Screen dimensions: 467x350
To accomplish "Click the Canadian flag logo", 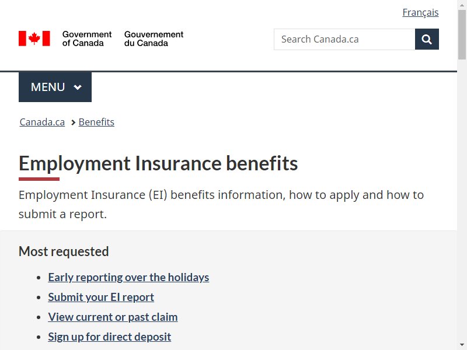I will pyautogui.click(x=34, y=38).
